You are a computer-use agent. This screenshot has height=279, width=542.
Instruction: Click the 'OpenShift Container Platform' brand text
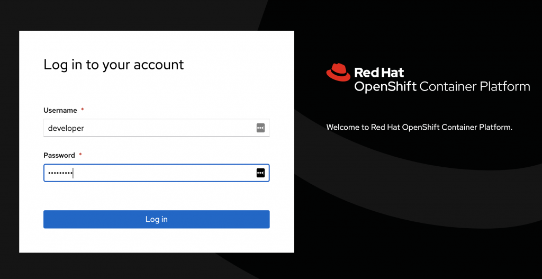point(442,86)
